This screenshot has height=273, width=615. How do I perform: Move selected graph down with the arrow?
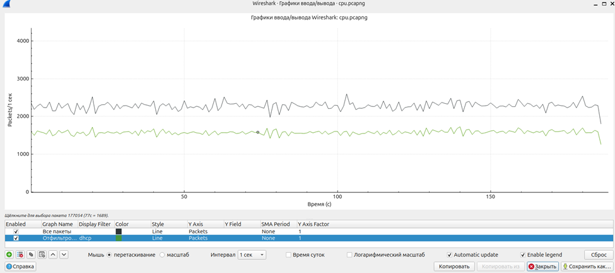click(64, 255)
